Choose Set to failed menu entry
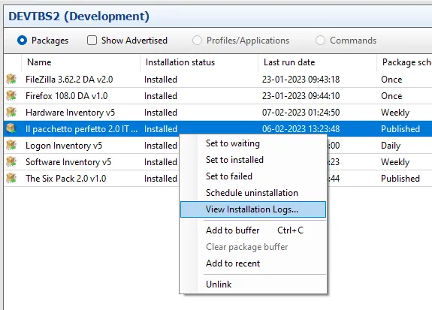Screen dimensions: 432x310 coord(253,176)
